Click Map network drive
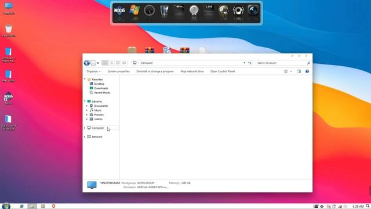The height and width of the screenshot is (209, 371). pos(192,71)
